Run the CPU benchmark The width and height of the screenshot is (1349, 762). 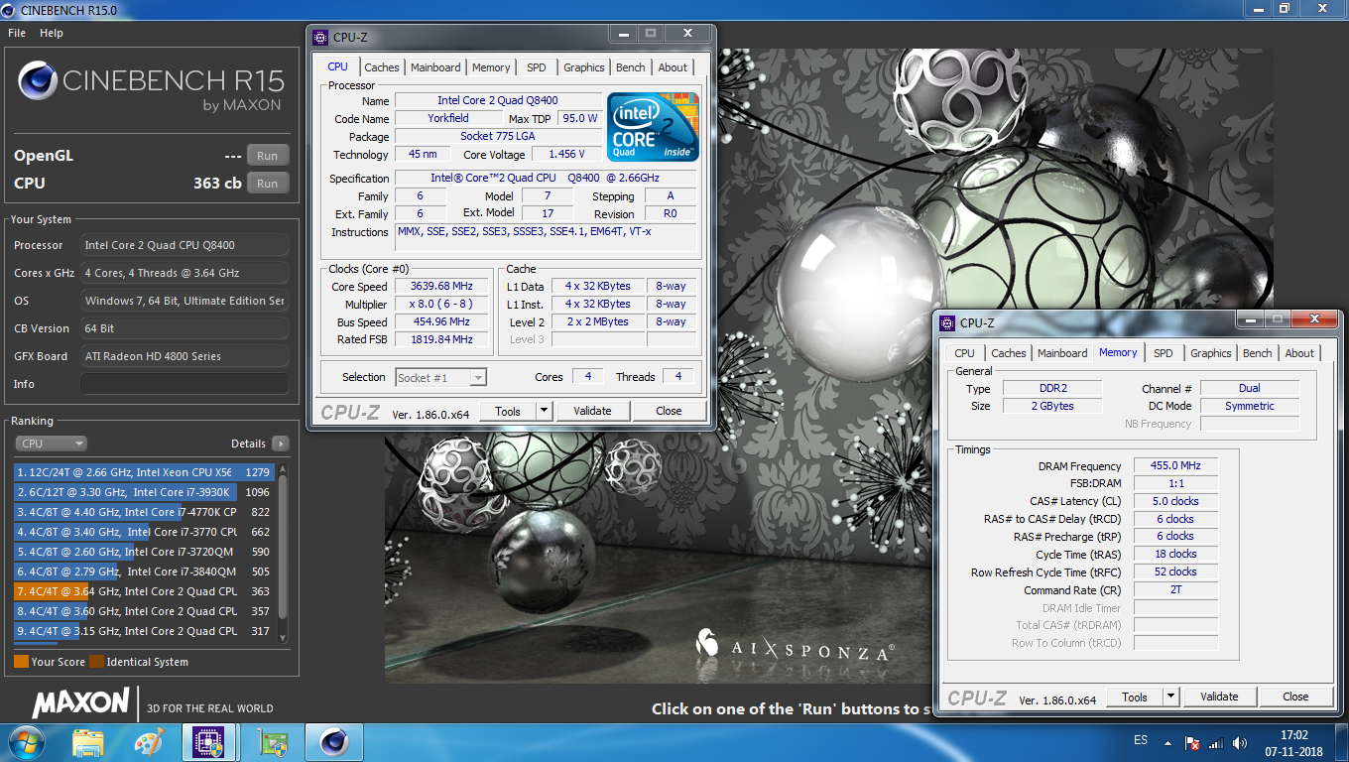click(x=268, y=184)
